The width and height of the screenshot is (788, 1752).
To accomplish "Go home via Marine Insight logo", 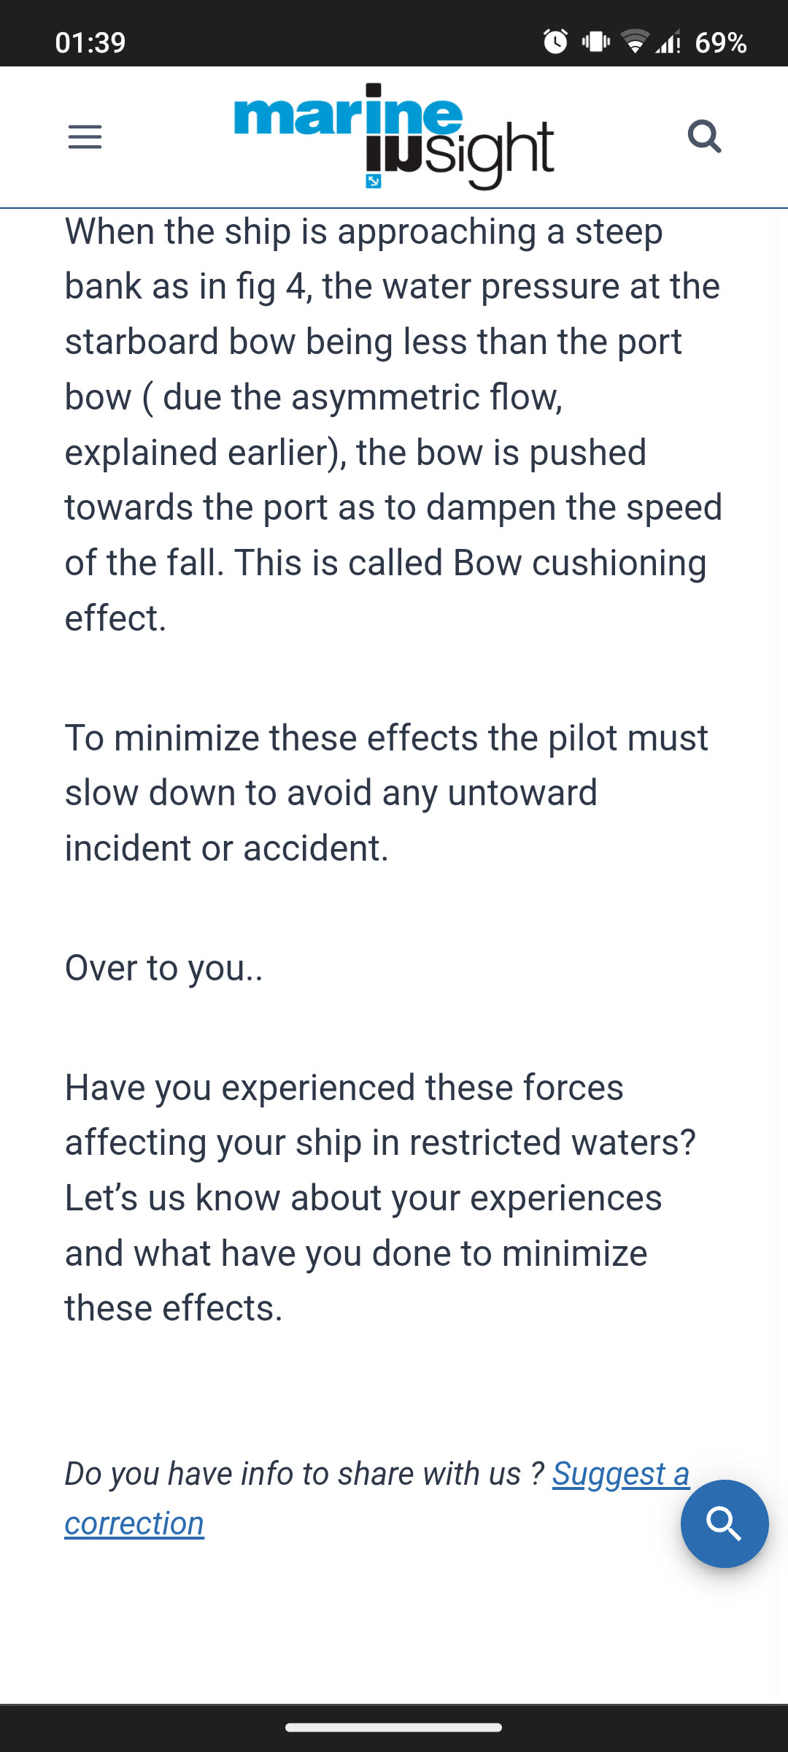I will [x=393, y=137].
